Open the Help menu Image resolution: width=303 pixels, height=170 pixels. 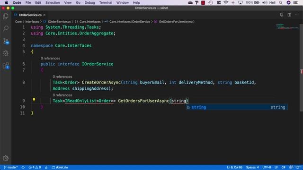pos(136,2)
